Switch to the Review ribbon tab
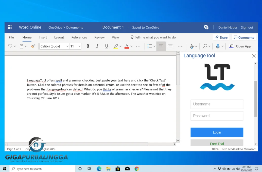 [x=99, y=37]
